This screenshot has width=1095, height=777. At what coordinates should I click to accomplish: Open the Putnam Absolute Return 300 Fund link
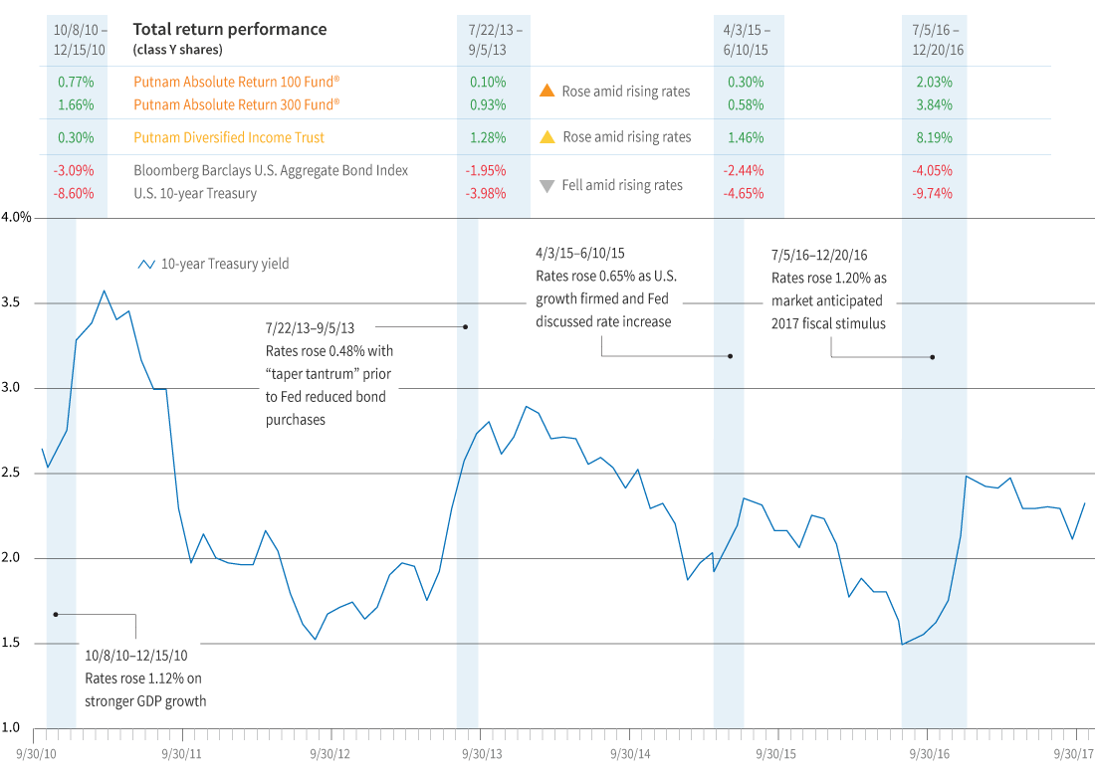[x=237, y=103]
